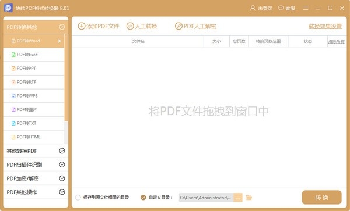Open the hamburger menu icon in title bar
The height and width of the screenshot is (211, 350).
306,8
